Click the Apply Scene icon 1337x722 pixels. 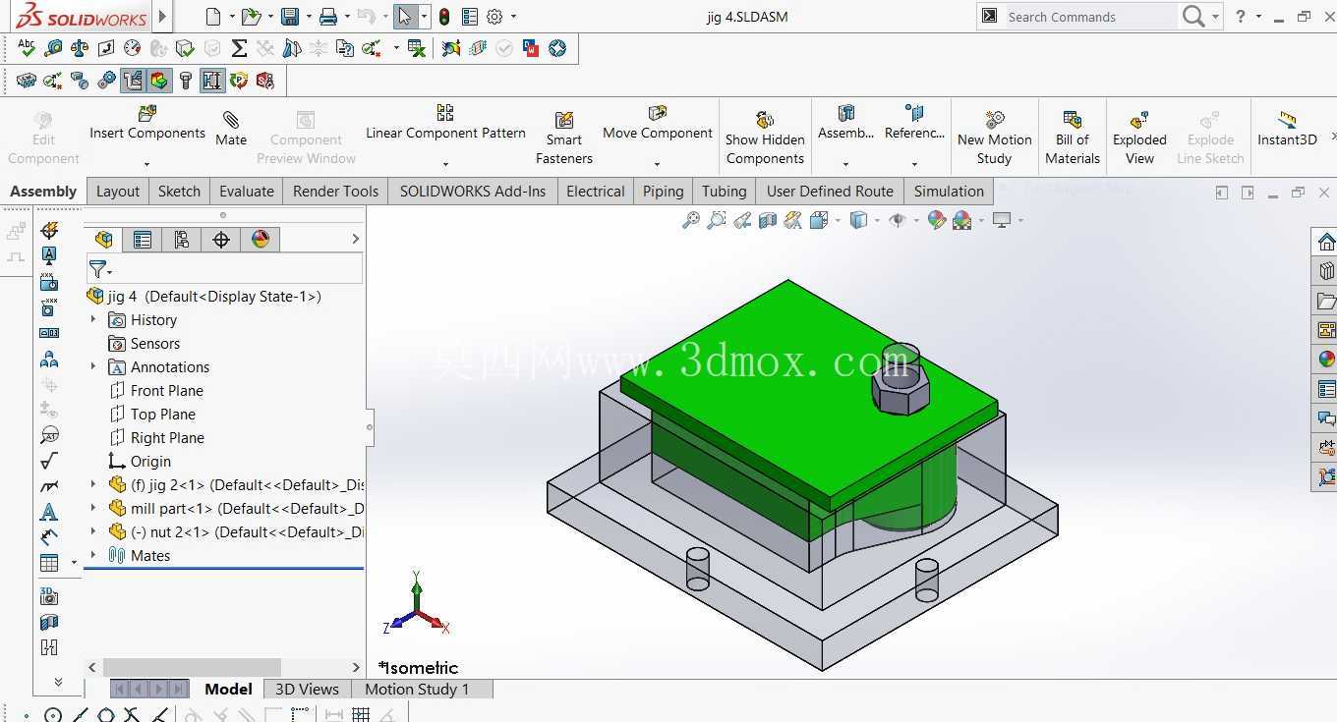point(961,220)
